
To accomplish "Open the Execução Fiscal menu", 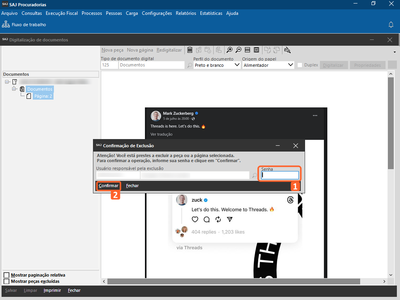I will pyautogui.click(x=62, y=13).
